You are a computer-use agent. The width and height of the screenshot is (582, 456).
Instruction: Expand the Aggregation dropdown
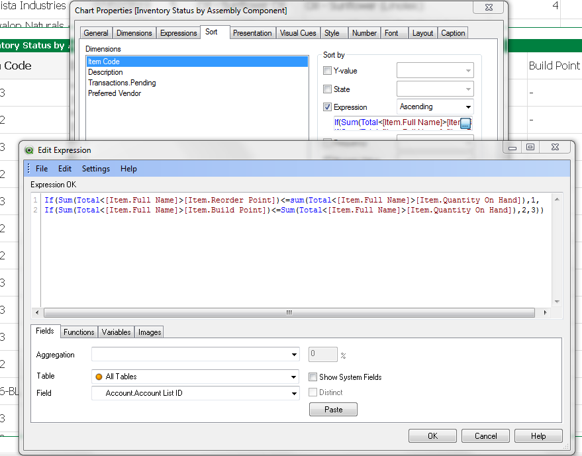[x=195, y=354]
